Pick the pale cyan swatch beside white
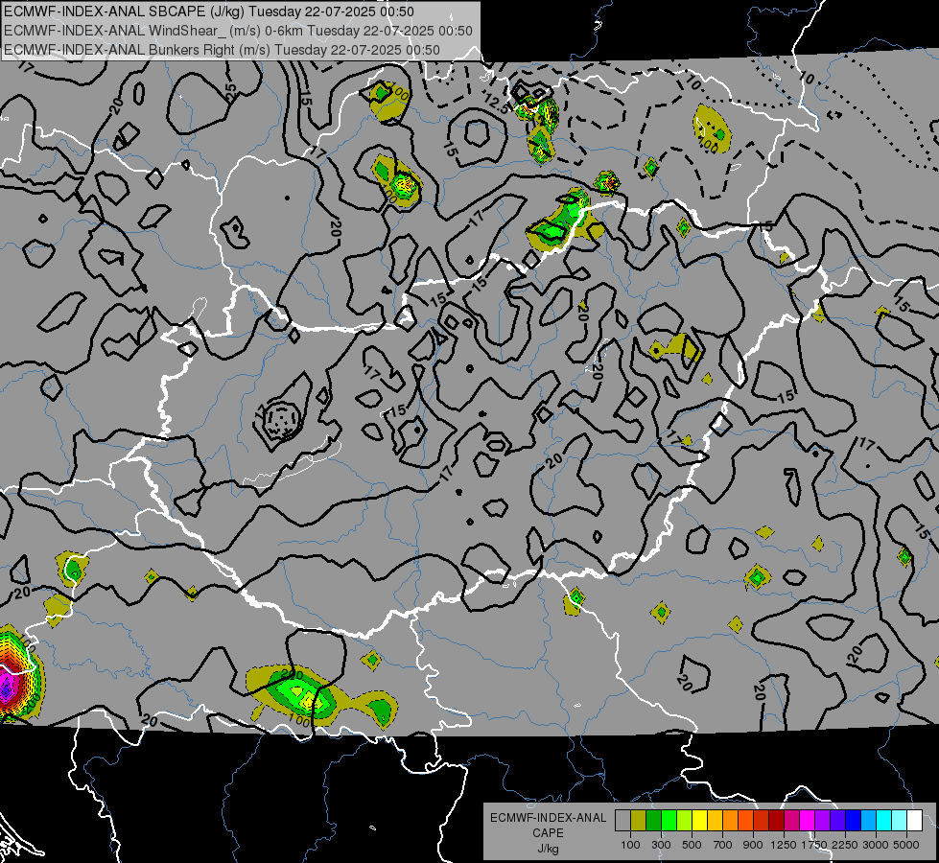The width and height of the screenshot is (939, 863). coord(900,821)
